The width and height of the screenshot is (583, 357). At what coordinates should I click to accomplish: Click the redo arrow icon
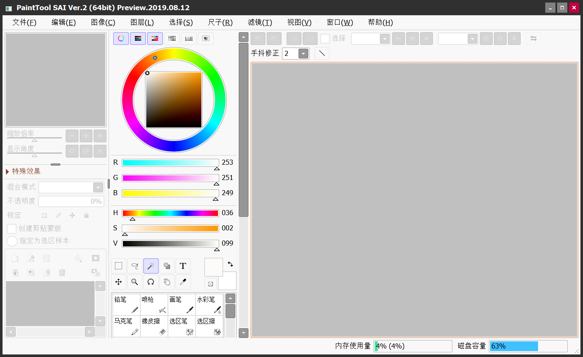tap(274, 39)
